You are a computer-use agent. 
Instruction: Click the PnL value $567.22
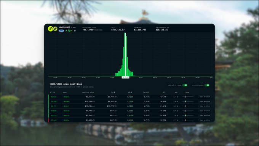pos(113,111)
